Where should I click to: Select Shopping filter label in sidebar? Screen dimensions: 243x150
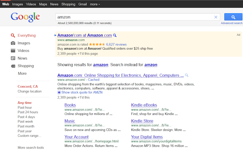point(25,66)
